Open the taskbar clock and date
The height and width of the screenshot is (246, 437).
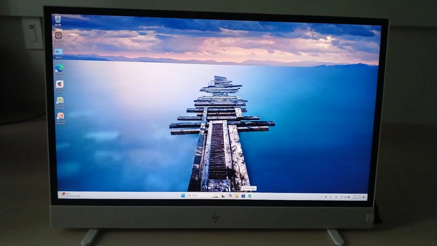pyautogui.click(x=356, y=197)
